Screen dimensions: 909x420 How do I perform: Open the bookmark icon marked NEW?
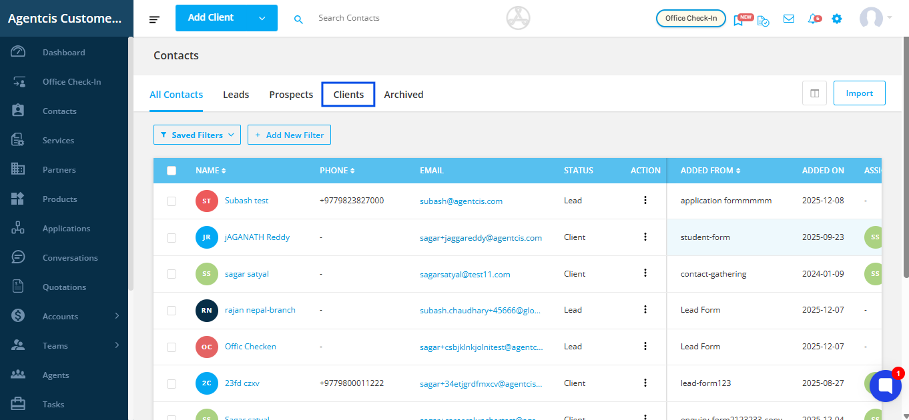(738, 20)
